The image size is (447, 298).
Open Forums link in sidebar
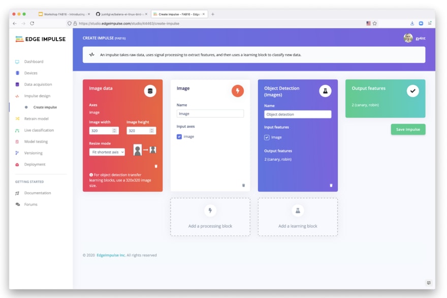30,204
